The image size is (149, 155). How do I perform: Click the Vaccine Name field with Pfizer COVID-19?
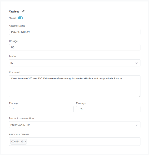[74, 32]
